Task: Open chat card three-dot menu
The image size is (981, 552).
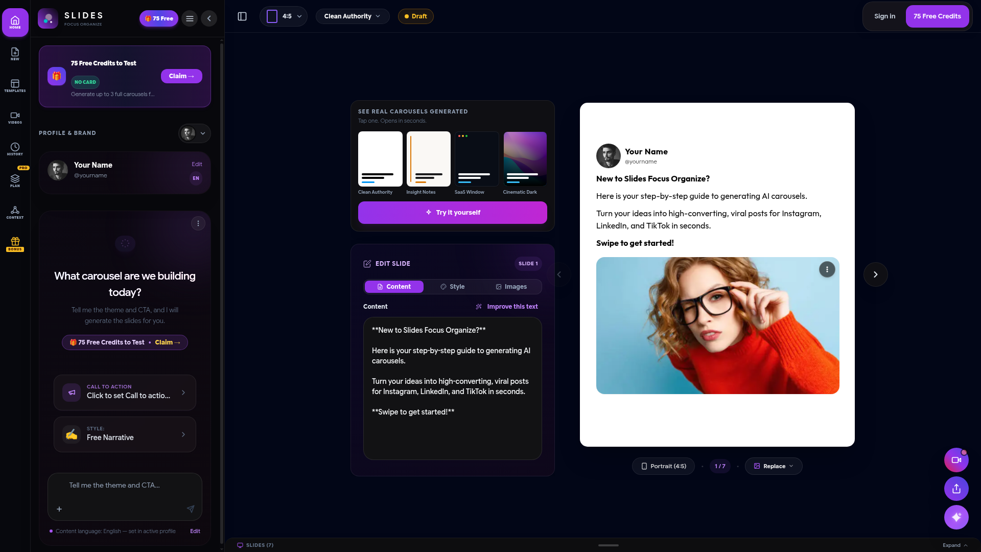Action: pyautogui.click(x=198, y=223)
